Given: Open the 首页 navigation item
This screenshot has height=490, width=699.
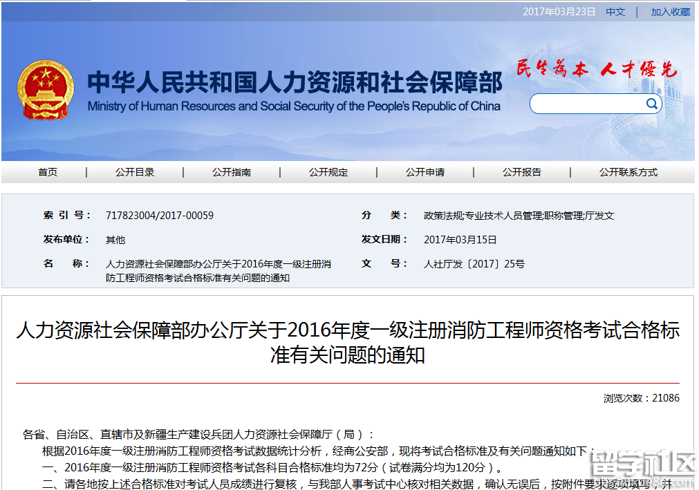Looking at the screenshot, I should click(x=47, y=173).
